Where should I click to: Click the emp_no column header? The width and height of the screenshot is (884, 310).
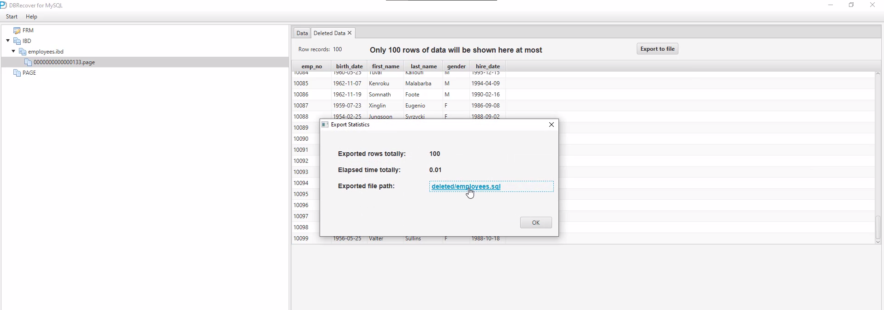(312, 66)
